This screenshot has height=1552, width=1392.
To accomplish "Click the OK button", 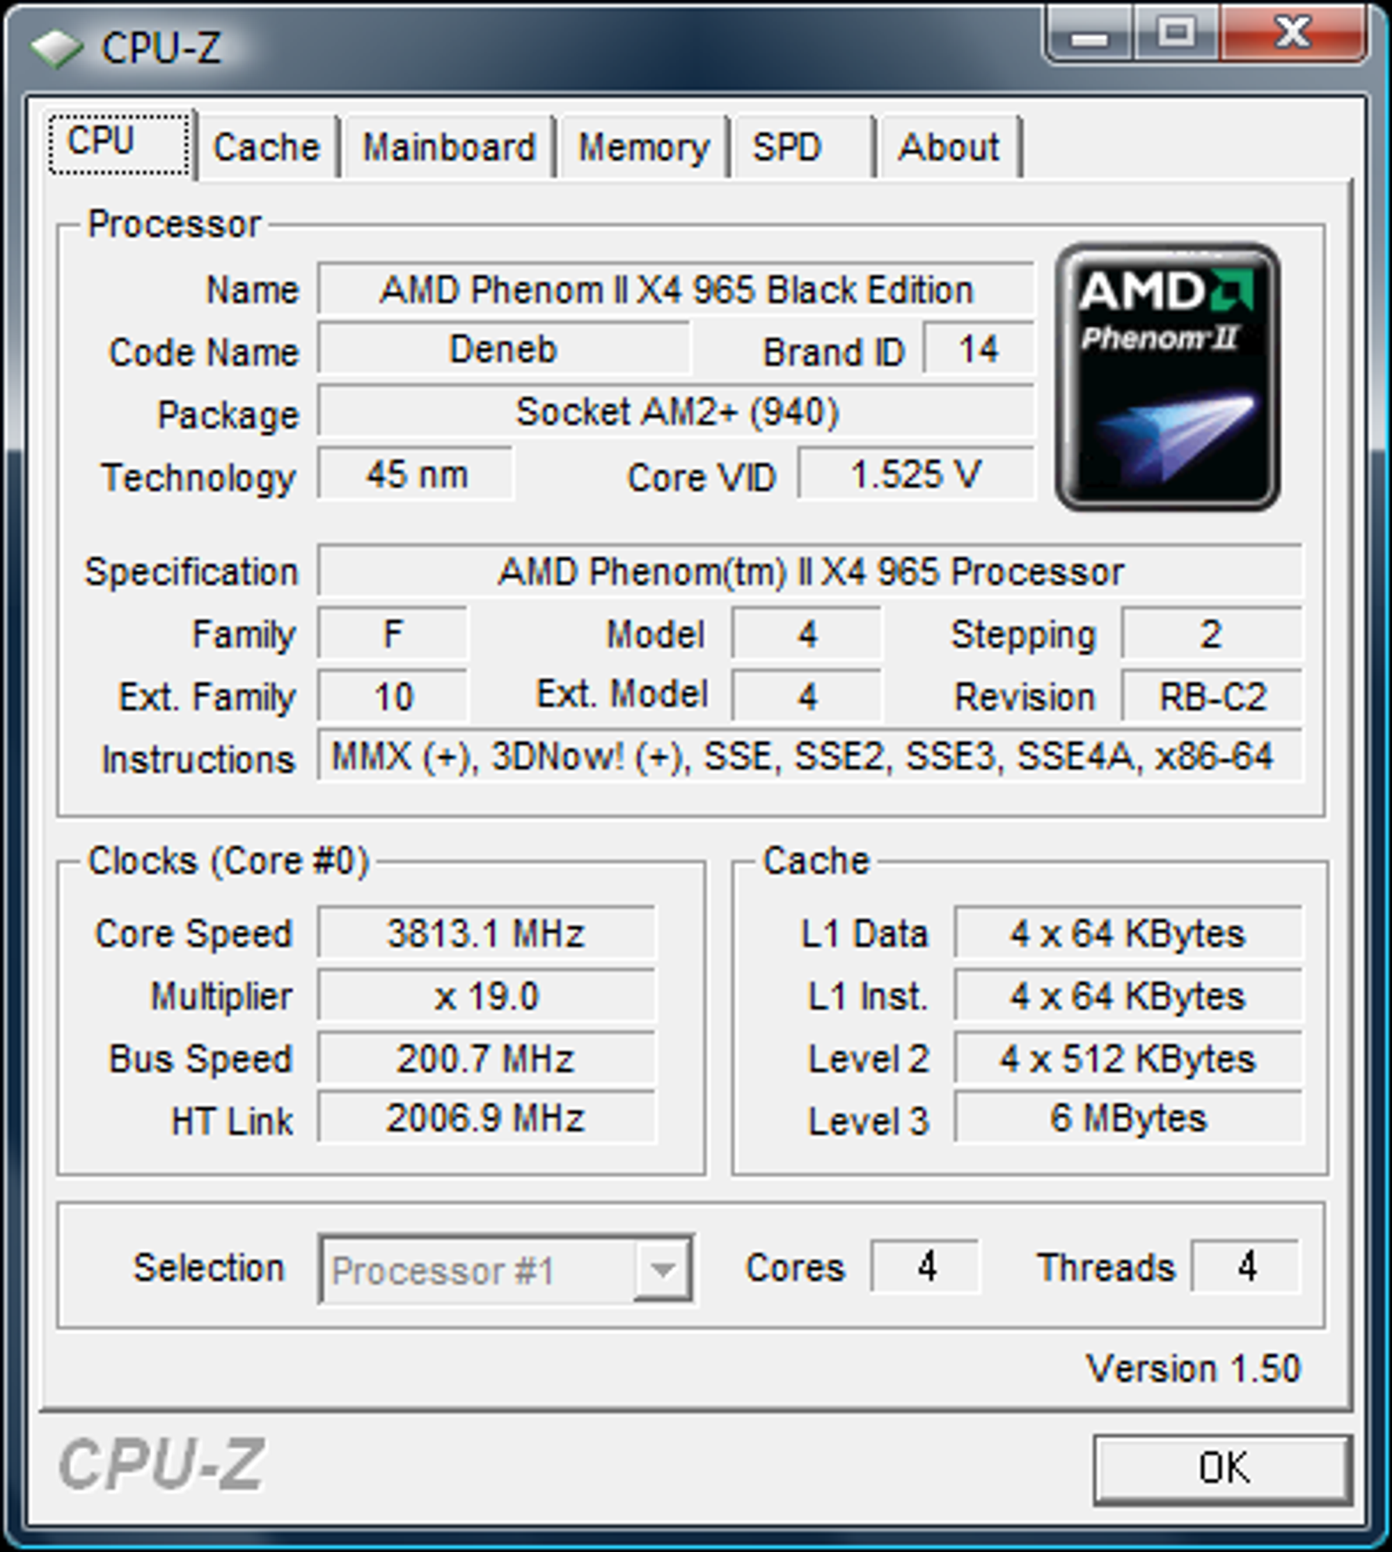I will click(1223, 1469).
